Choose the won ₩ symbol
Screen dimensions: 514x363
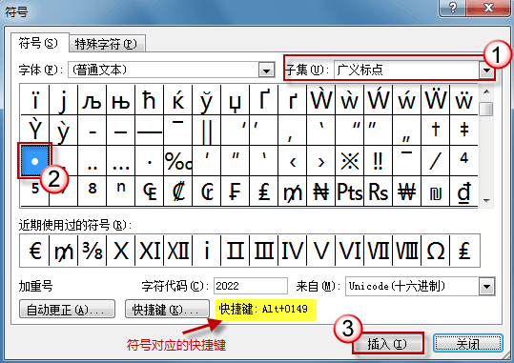tap(406, 192)
